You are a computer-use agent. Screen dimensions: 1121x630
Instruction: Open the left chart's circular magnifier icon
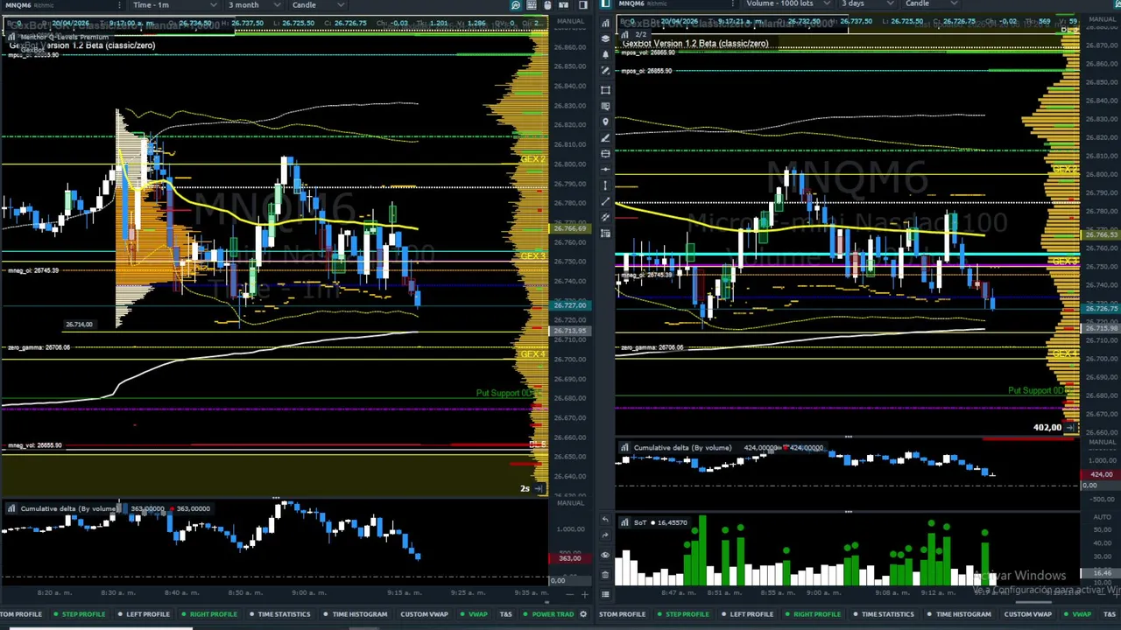516,5
